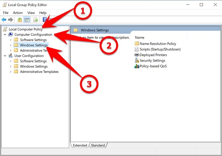Click the Scripts (Startup/Shutdown) icon
The width and height of the screenshot is (222, 156).
point(137,49)
